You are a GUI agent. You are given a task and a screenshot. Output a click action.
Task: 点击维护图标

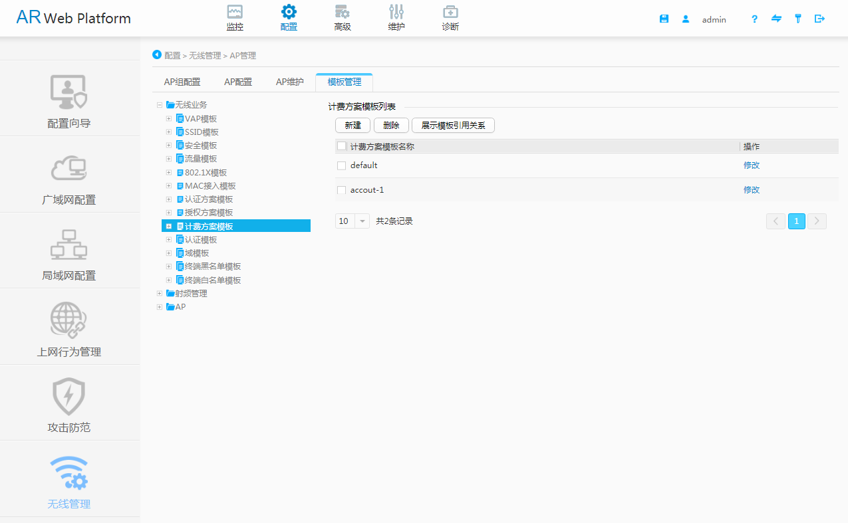(396, 17)
